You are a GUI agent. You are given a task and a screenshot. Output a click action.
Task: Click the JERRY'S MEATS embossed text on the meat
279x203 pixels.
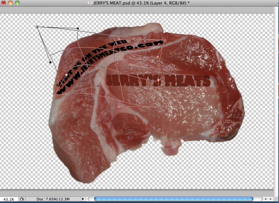tap(159, 81)
